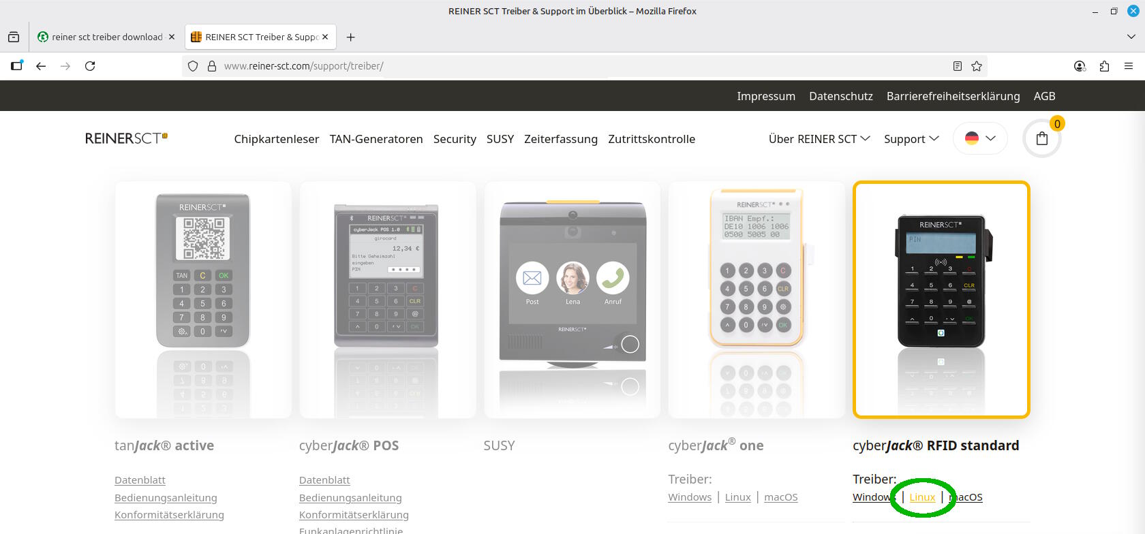Image resolution: width=1145 pixels, height=534 pixels.
Task: Open Zutrittskontrolle navigation item
Action: tap(652, 139)
